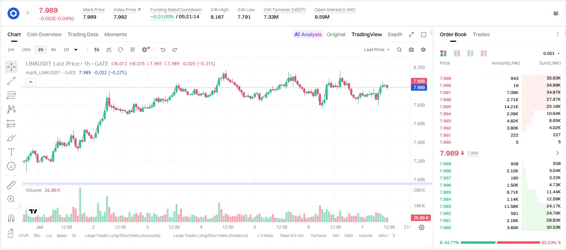Viewport: 566px width, 250px height.
Task: Open the Last Price dropdown
Action: [377, 50]
